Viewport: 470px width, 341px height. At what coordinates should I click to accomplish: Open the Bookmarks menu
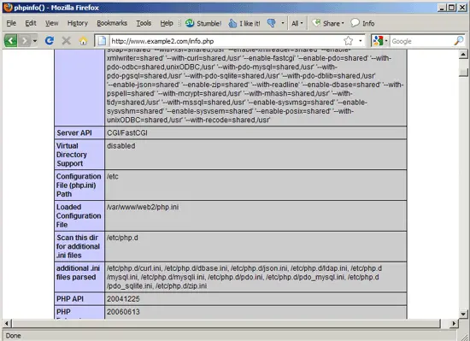click(112, 23)
